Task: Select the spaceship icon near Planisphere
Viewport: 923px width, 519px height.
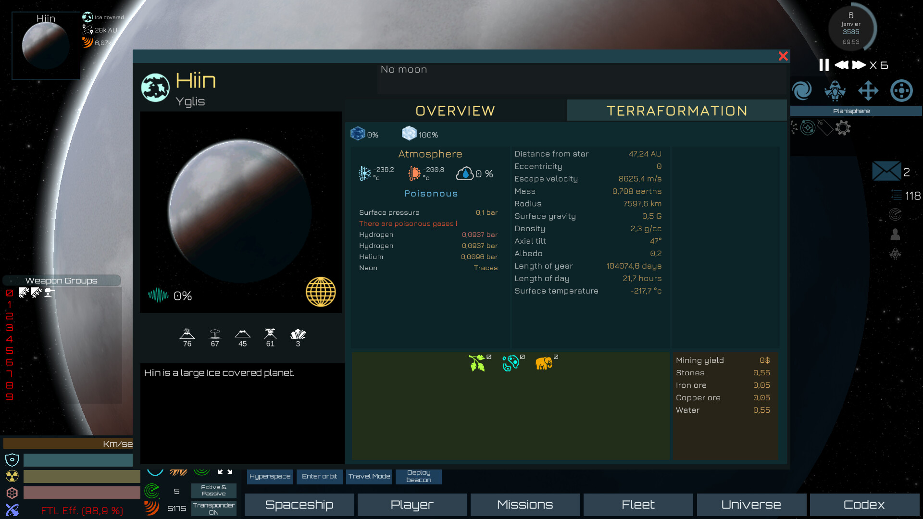Action: coord(835,90)
